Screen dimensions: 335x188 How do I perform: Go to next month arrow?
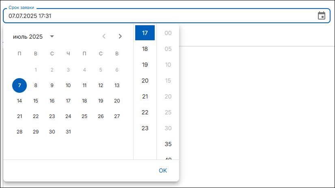120,36
